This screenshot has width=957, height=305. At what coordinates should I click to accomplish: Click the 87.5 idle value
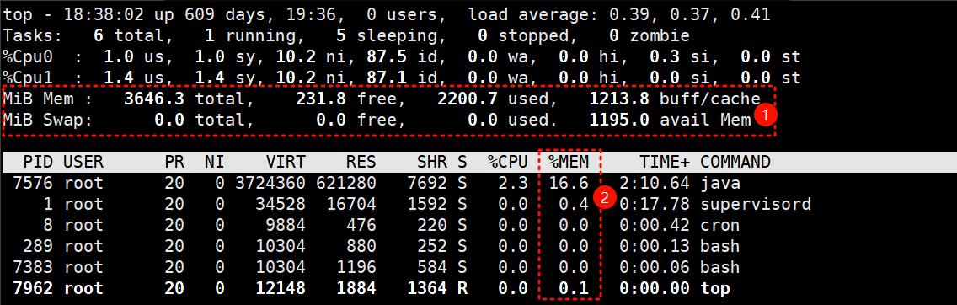[387, 56]
